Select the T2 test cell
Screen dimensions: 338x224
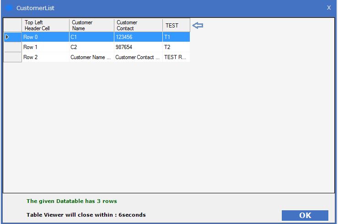(x=176, y=47)
